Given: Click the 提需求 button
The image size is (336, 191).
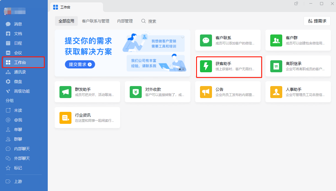Looking at the screenshot, I should [317, 21].
